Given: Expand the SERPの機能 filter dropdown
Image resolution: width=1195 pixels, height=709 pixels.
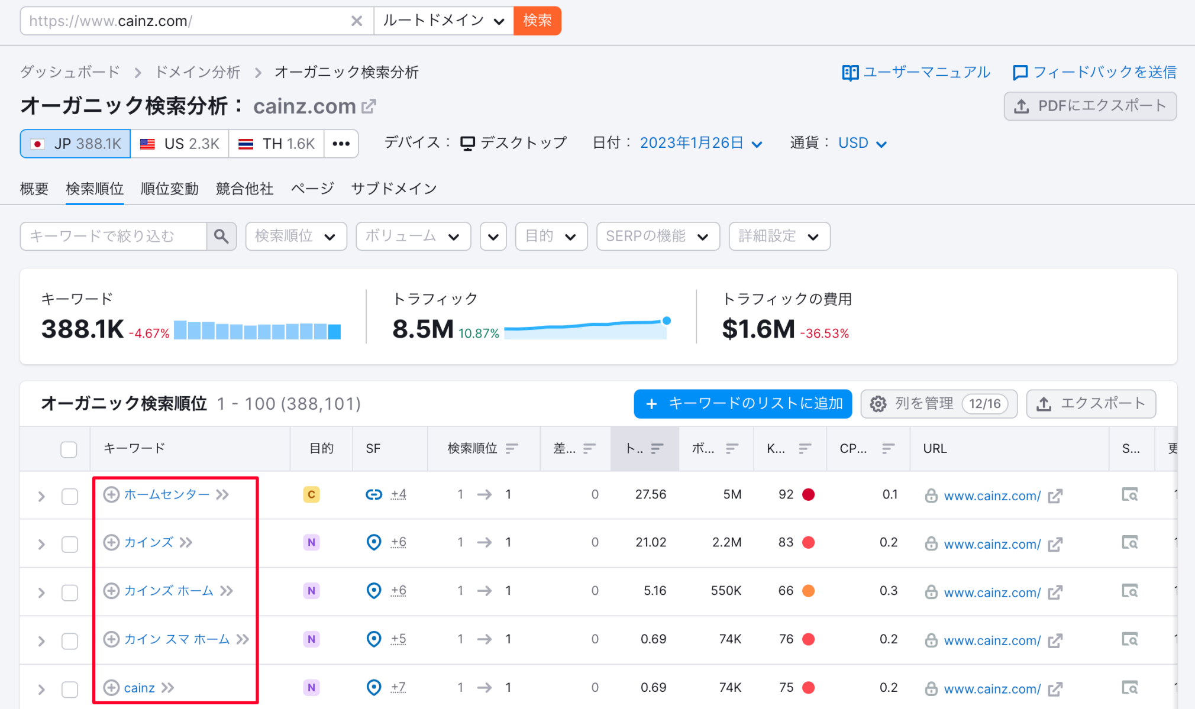Looking at the screenshot, I should coord(658,237).
